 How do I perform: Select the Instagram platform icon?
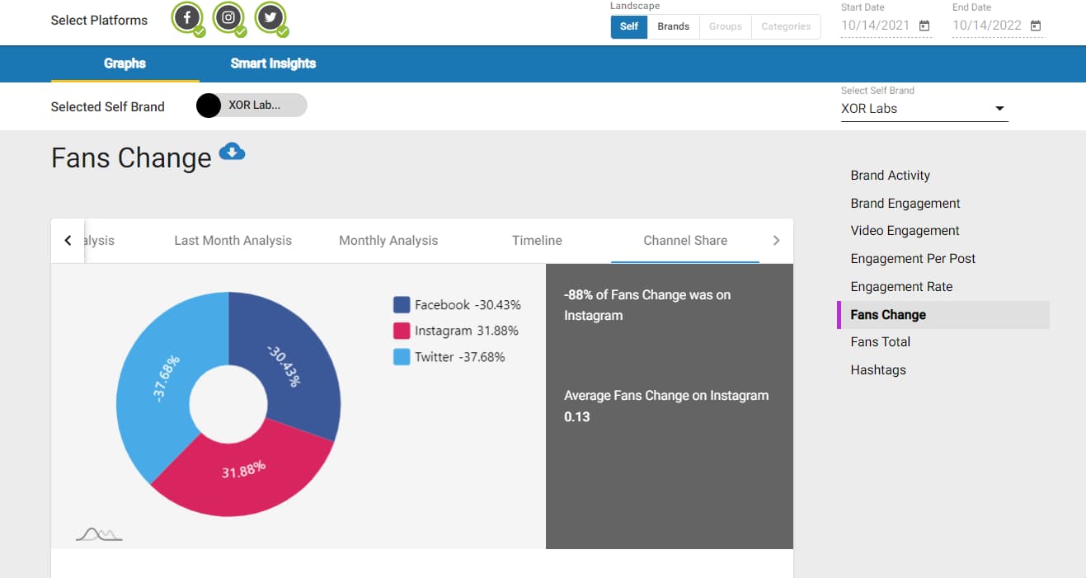[x=228, y=17]
